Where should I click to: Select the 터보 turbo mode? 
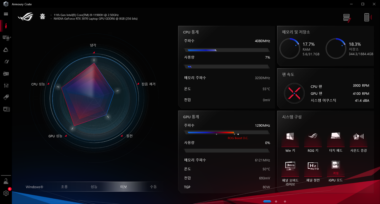pos(123,187)
